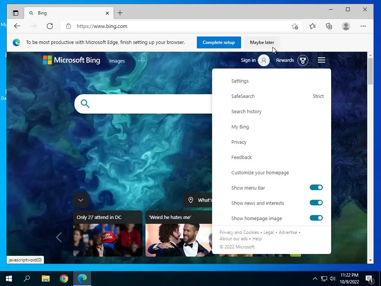Open the Help footer link

pyautogui.click(x=257, y=239)
